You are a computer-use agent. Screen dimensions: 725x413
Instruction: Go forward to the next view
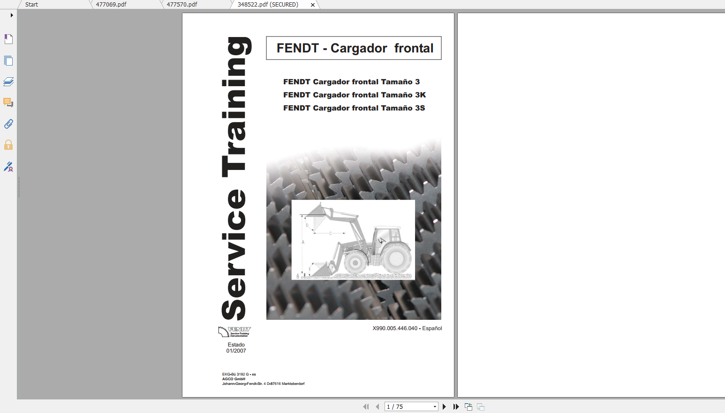480,406
